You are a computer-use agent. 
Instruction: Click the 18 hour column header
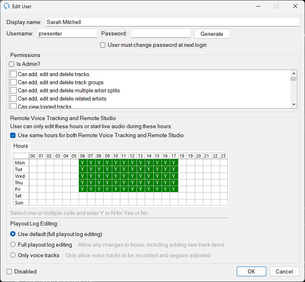(182, 156)
